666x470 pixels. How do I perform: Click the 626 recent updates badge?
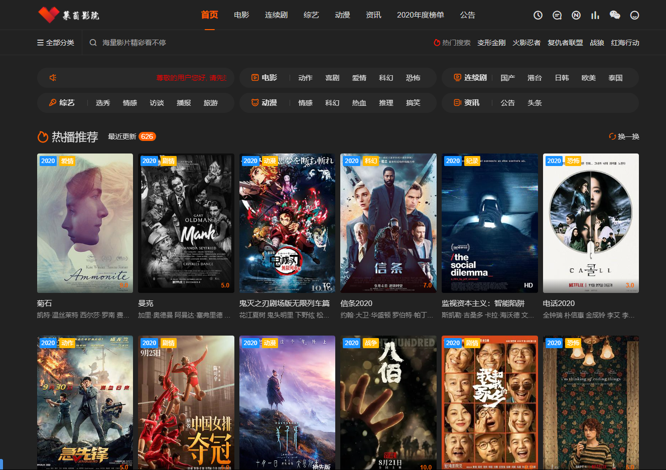pos(147,136)
